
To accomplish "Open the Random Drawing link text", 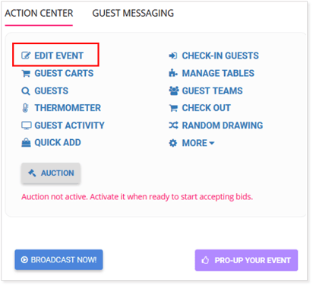I will [223, 126].
